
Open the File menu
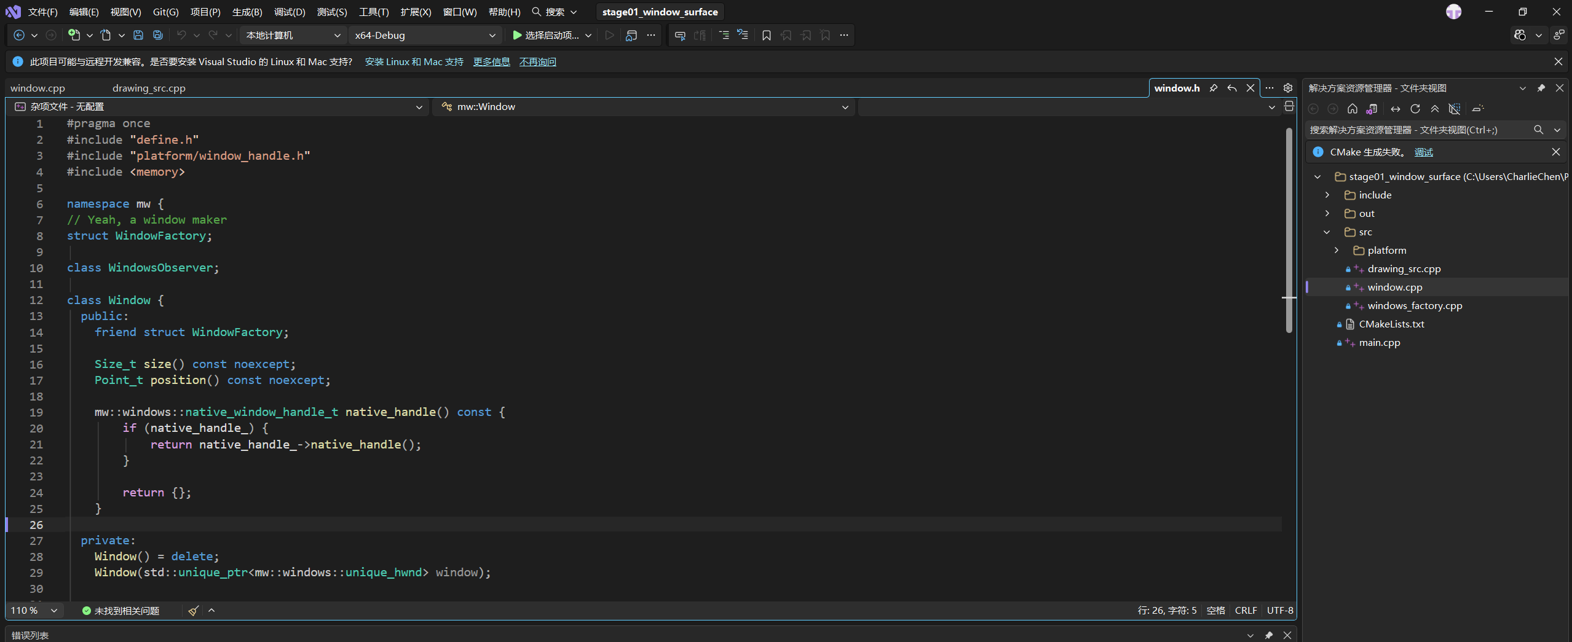point(43,12)
